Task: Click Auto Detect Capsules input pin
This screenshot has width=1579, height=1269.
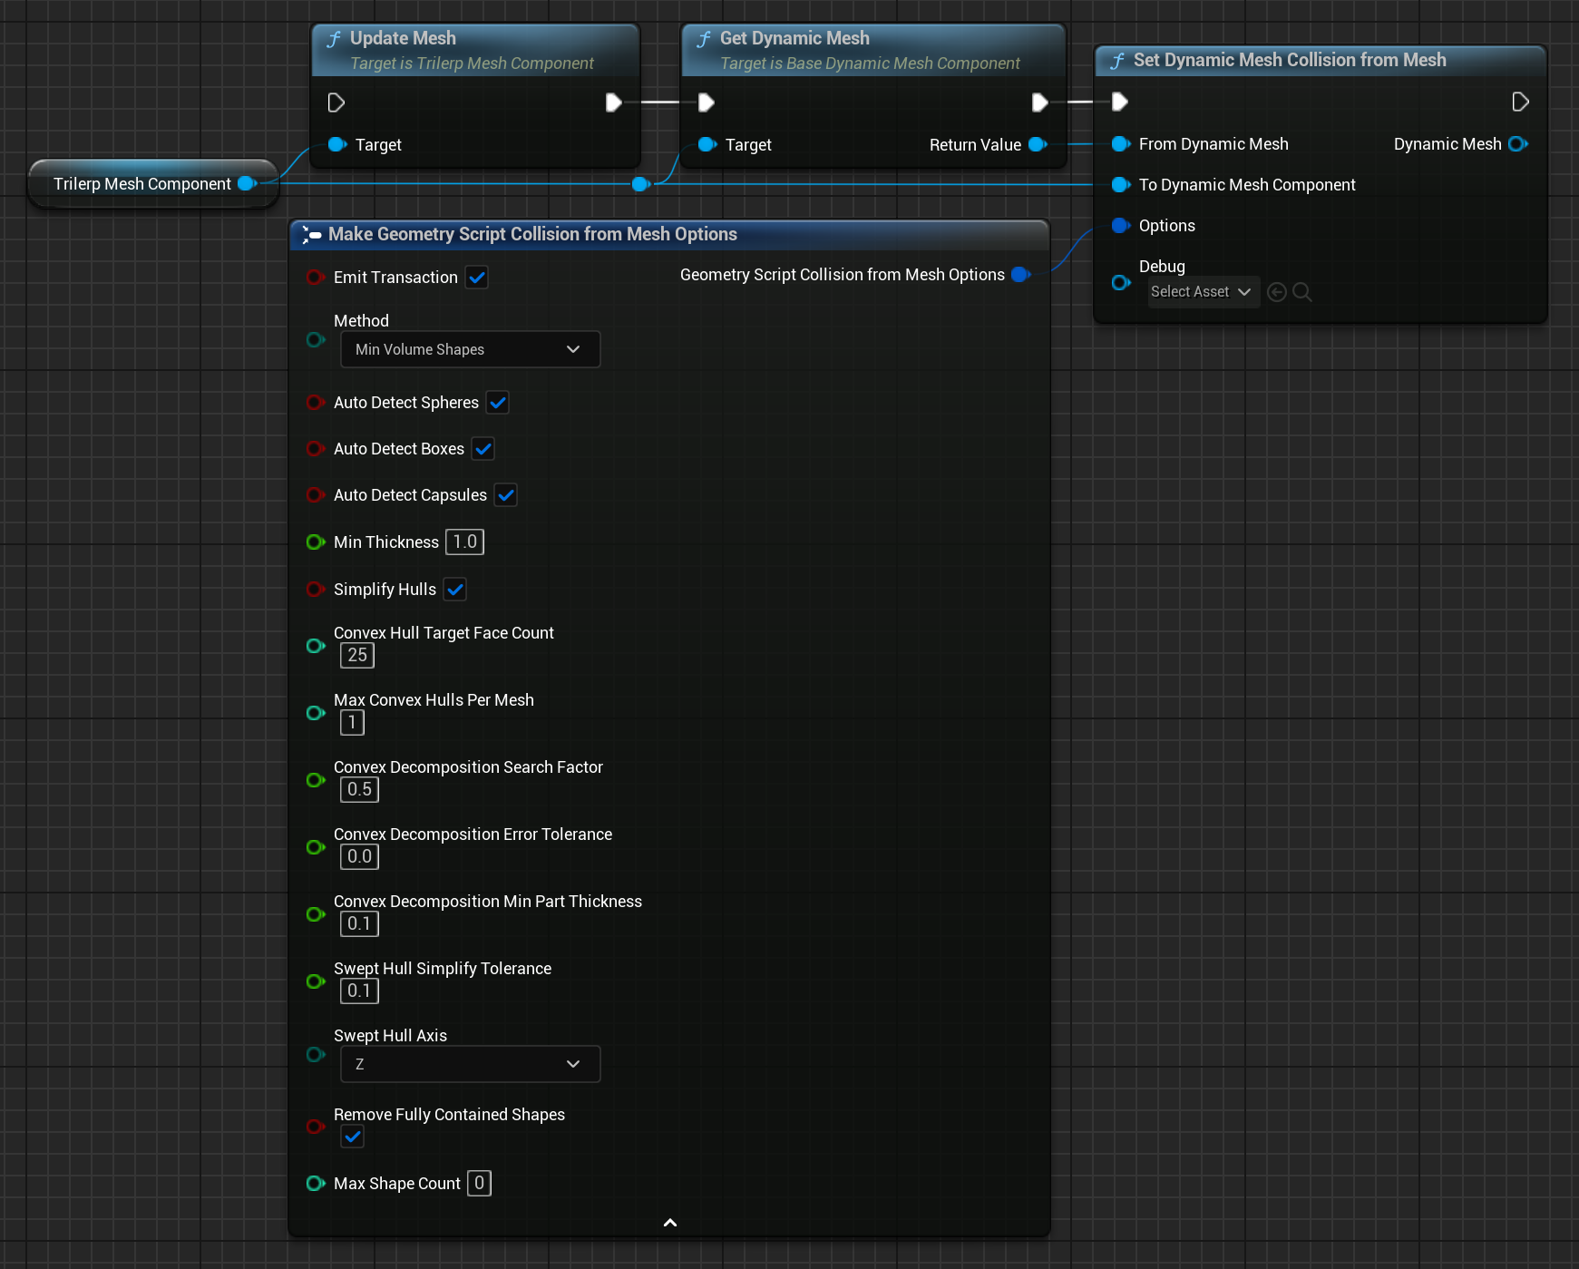Action: tap(316, 494)
